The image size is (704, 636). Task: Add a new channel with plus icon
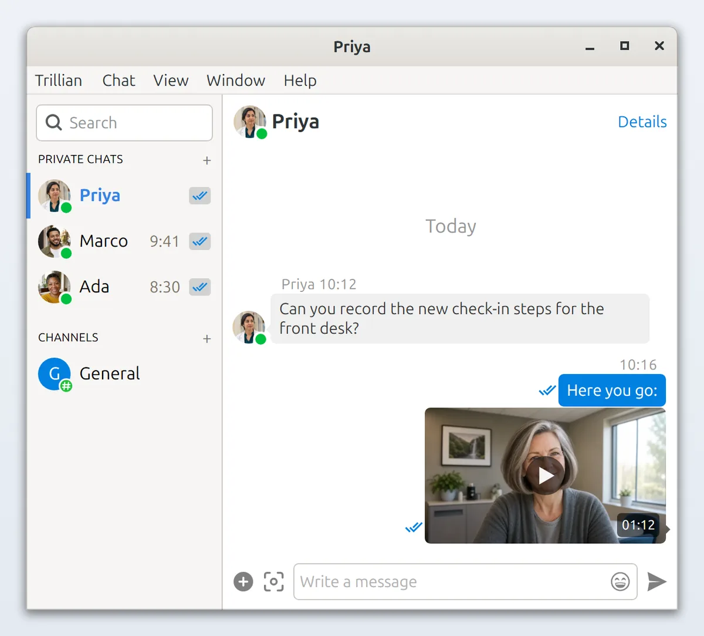tap(207, 339)
